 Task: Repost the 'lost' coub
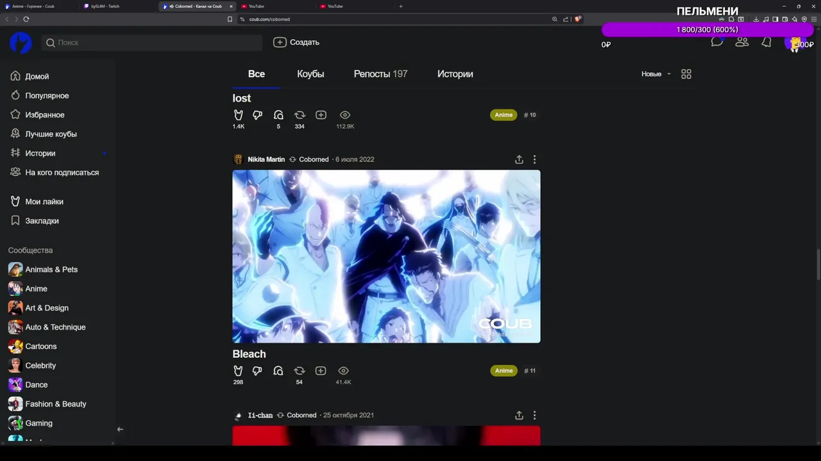[300, 115]
